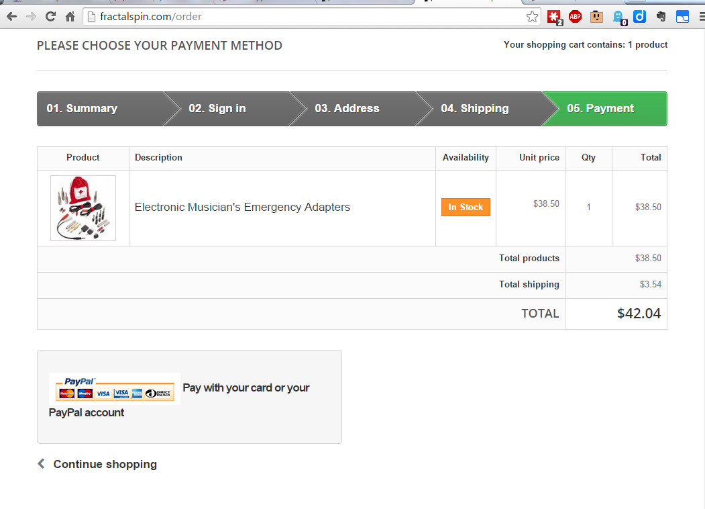Go back to step 01. Summary
The width and height of the screenshot is (705, 509).
tap(82, 109)
